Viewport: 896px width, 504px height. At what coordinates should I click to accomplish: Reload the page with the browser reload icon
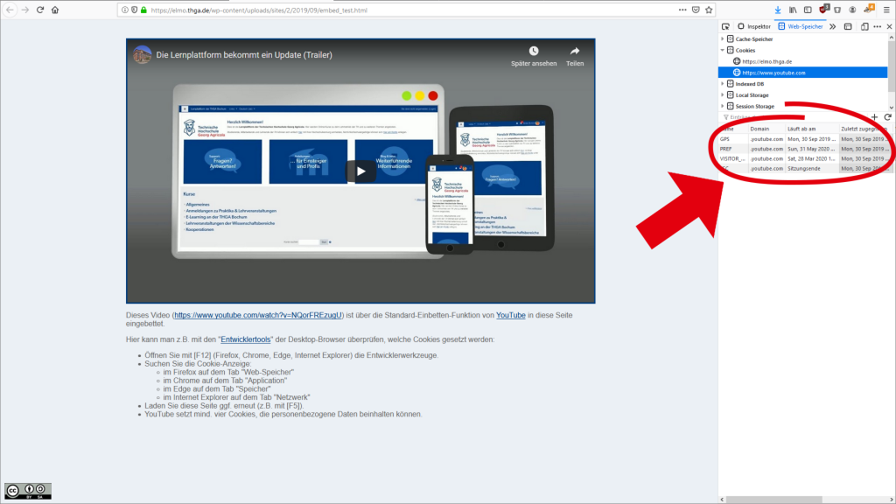coord(40,10)
